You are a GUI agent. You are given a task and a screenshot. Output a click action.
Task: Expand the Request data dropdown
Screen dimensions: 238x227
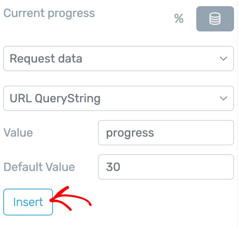[x=119, y=59]
